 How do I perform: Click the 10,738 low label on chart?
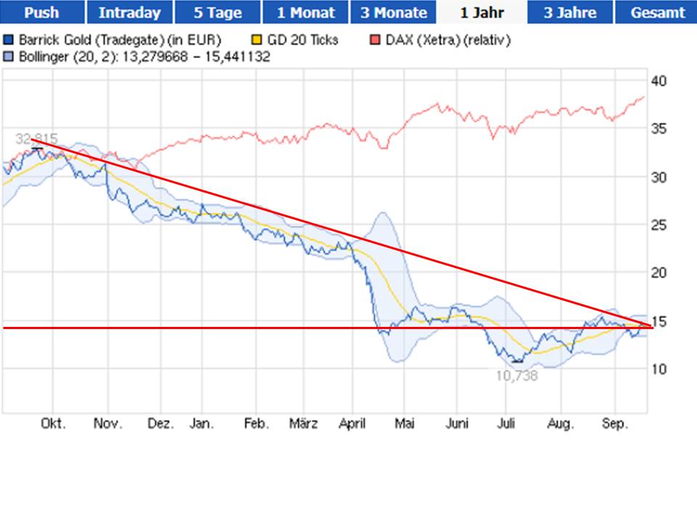pyautogui.click(x=515, y=376)
